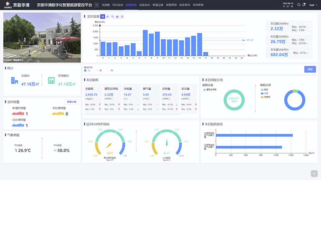Click the top bar in 本日能耗排名 chart
The image size is (321, 231).
point(254,135)
